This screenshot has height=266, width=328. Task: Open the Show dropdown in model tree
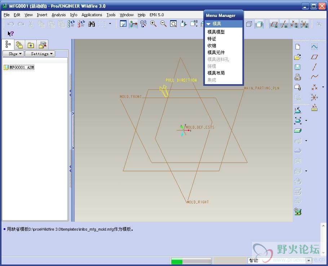[13, 54]
